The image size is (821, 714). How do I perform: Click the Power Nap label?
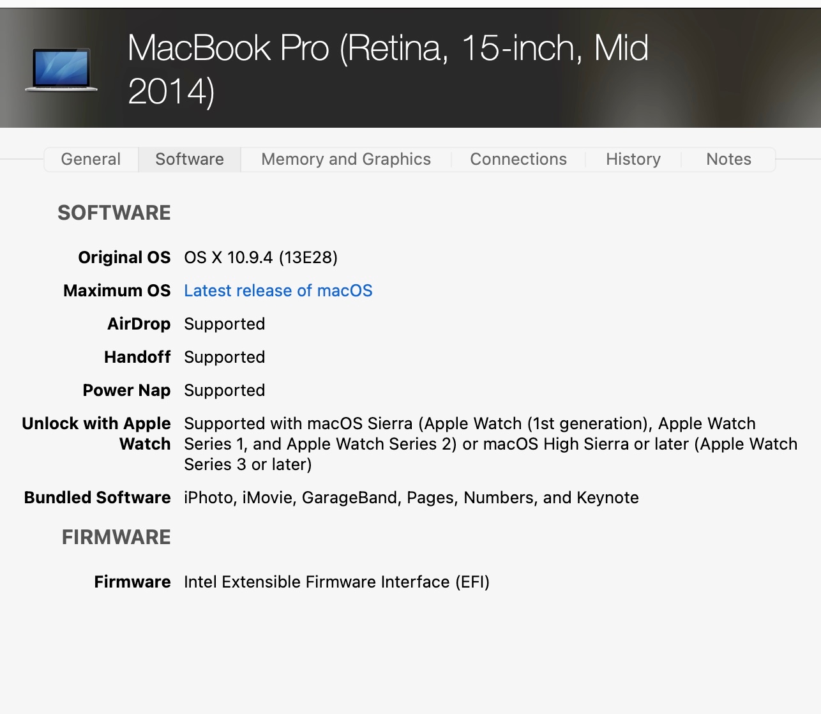(x=126, y=390)
